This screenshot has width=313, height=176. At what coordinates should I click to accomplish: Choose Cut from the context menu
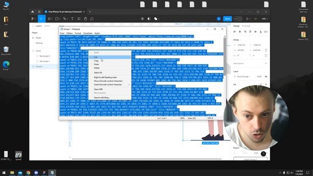(x=110, y=57)
